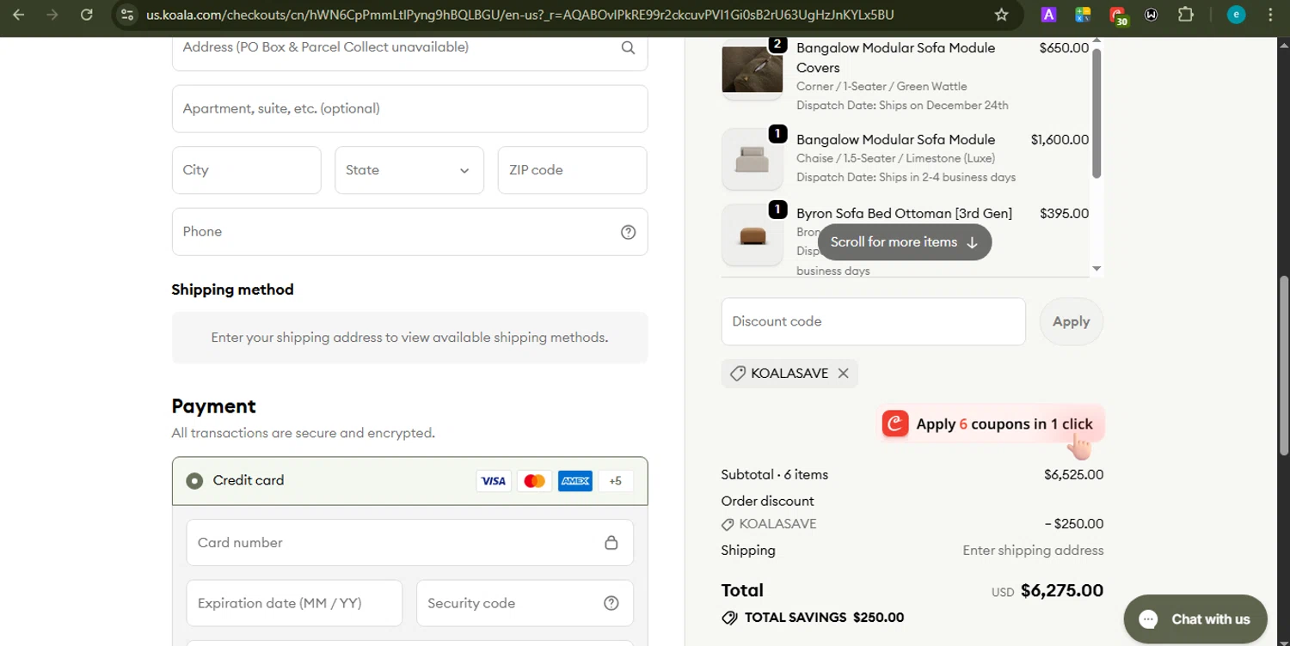This screenshot has height=646, width=1290.
Task: Click the Sofa Module Covers thumbnail
Action: [752, 69]
